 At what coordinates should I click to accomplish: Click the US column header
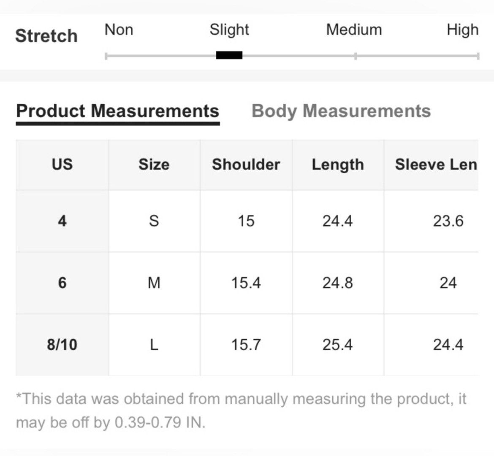[x=62, y=165]
